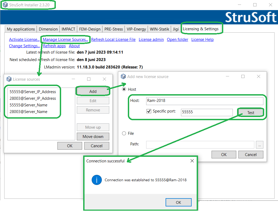Select the Host radio button
278x212 pixels.
point(124,89)
